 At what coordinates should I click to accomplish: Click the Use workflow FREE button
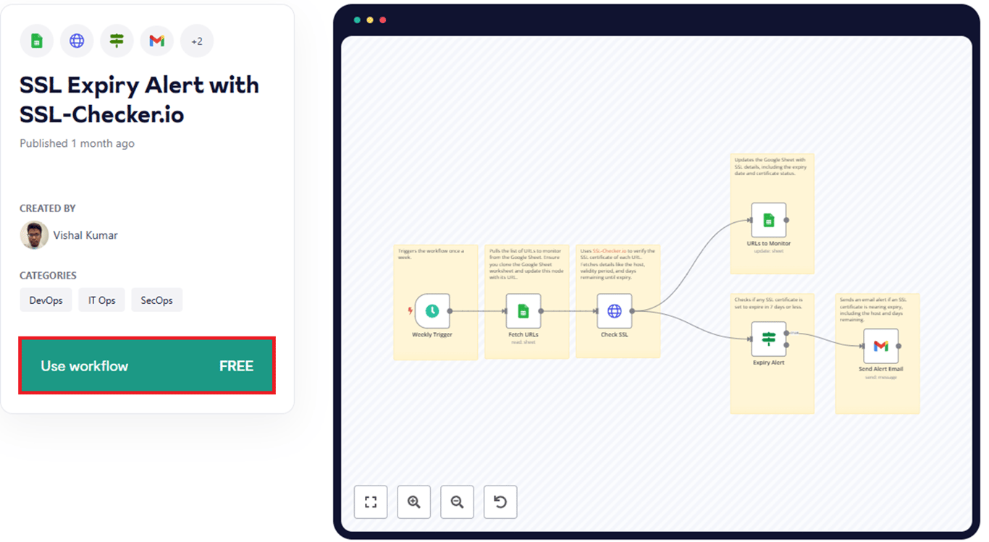[x=146, y=365]
